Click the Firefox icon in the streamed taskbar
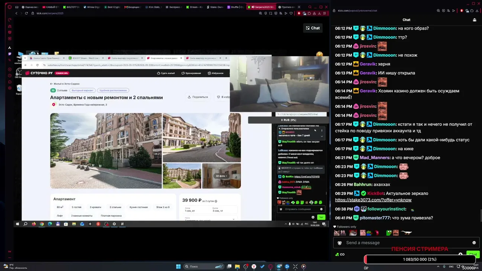 (34, 224)
